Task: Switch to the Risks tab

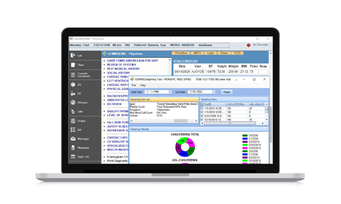Action: click(224, 53)
